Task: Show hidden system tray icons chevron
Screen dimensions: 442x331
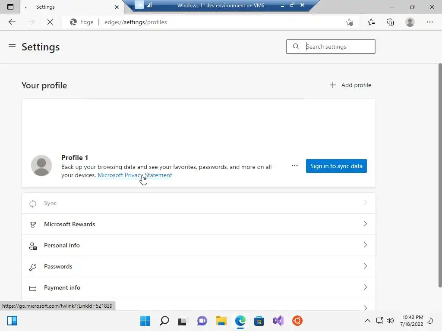Action: [368, 321]
